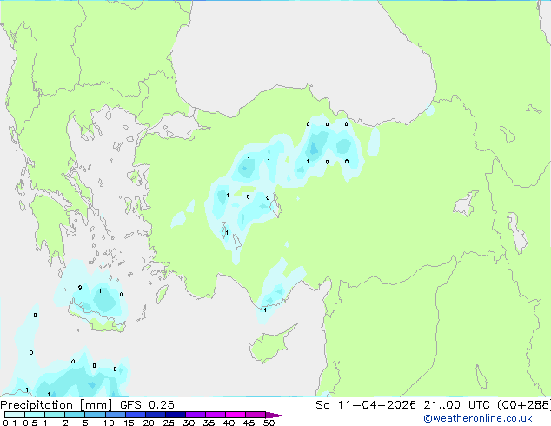Click the "Precipitation [mm]" title text
Screen dimensions: 551x426
(x=56, y=405)
